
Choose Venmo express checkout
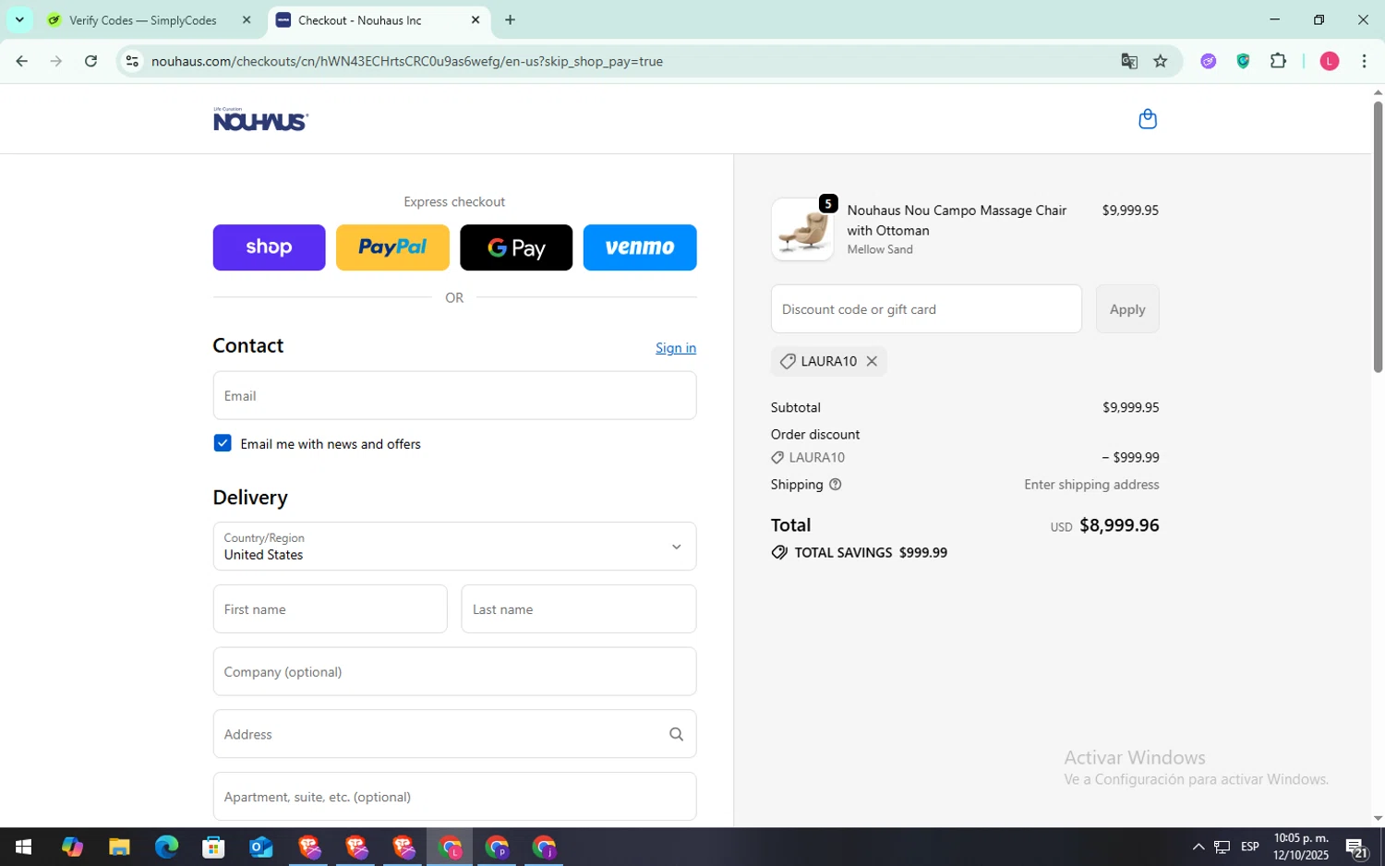(640, 247)
